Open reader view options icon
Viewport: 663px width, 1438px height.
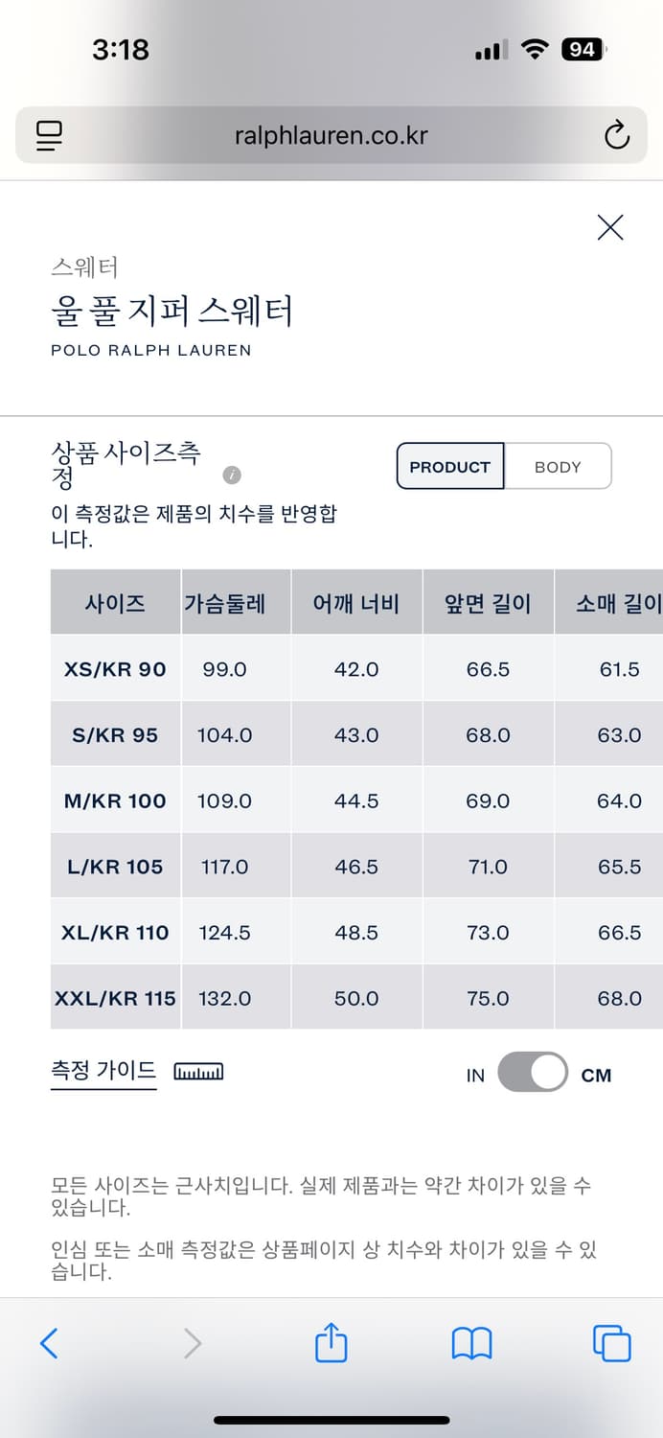click(x=49, y=135)
